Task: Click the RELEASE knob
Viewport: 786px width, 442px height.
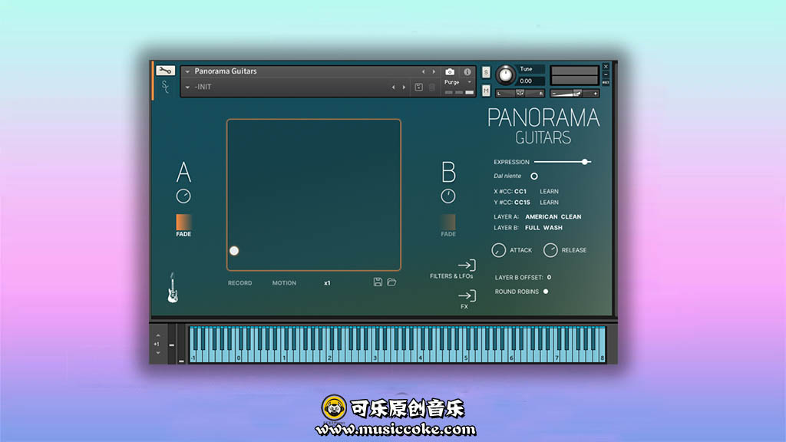Action: pyautogui.click(x=550, y=250)
